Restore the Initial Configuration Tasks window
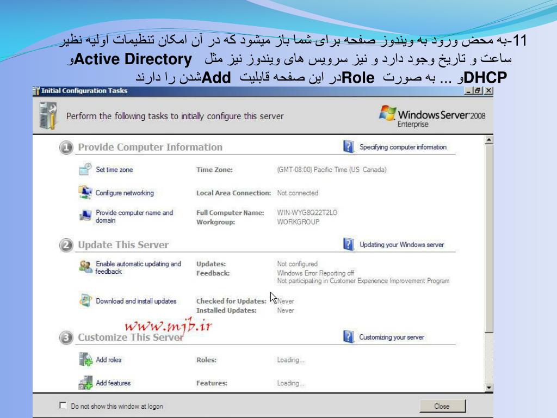Viewport: 557px width, 418px height. coord(478,91)
